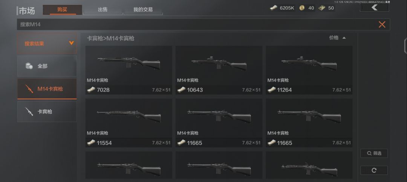Select the 全部 category with coins icon
The width and height of the screenshot is (407, 182).
coord(47,66)
